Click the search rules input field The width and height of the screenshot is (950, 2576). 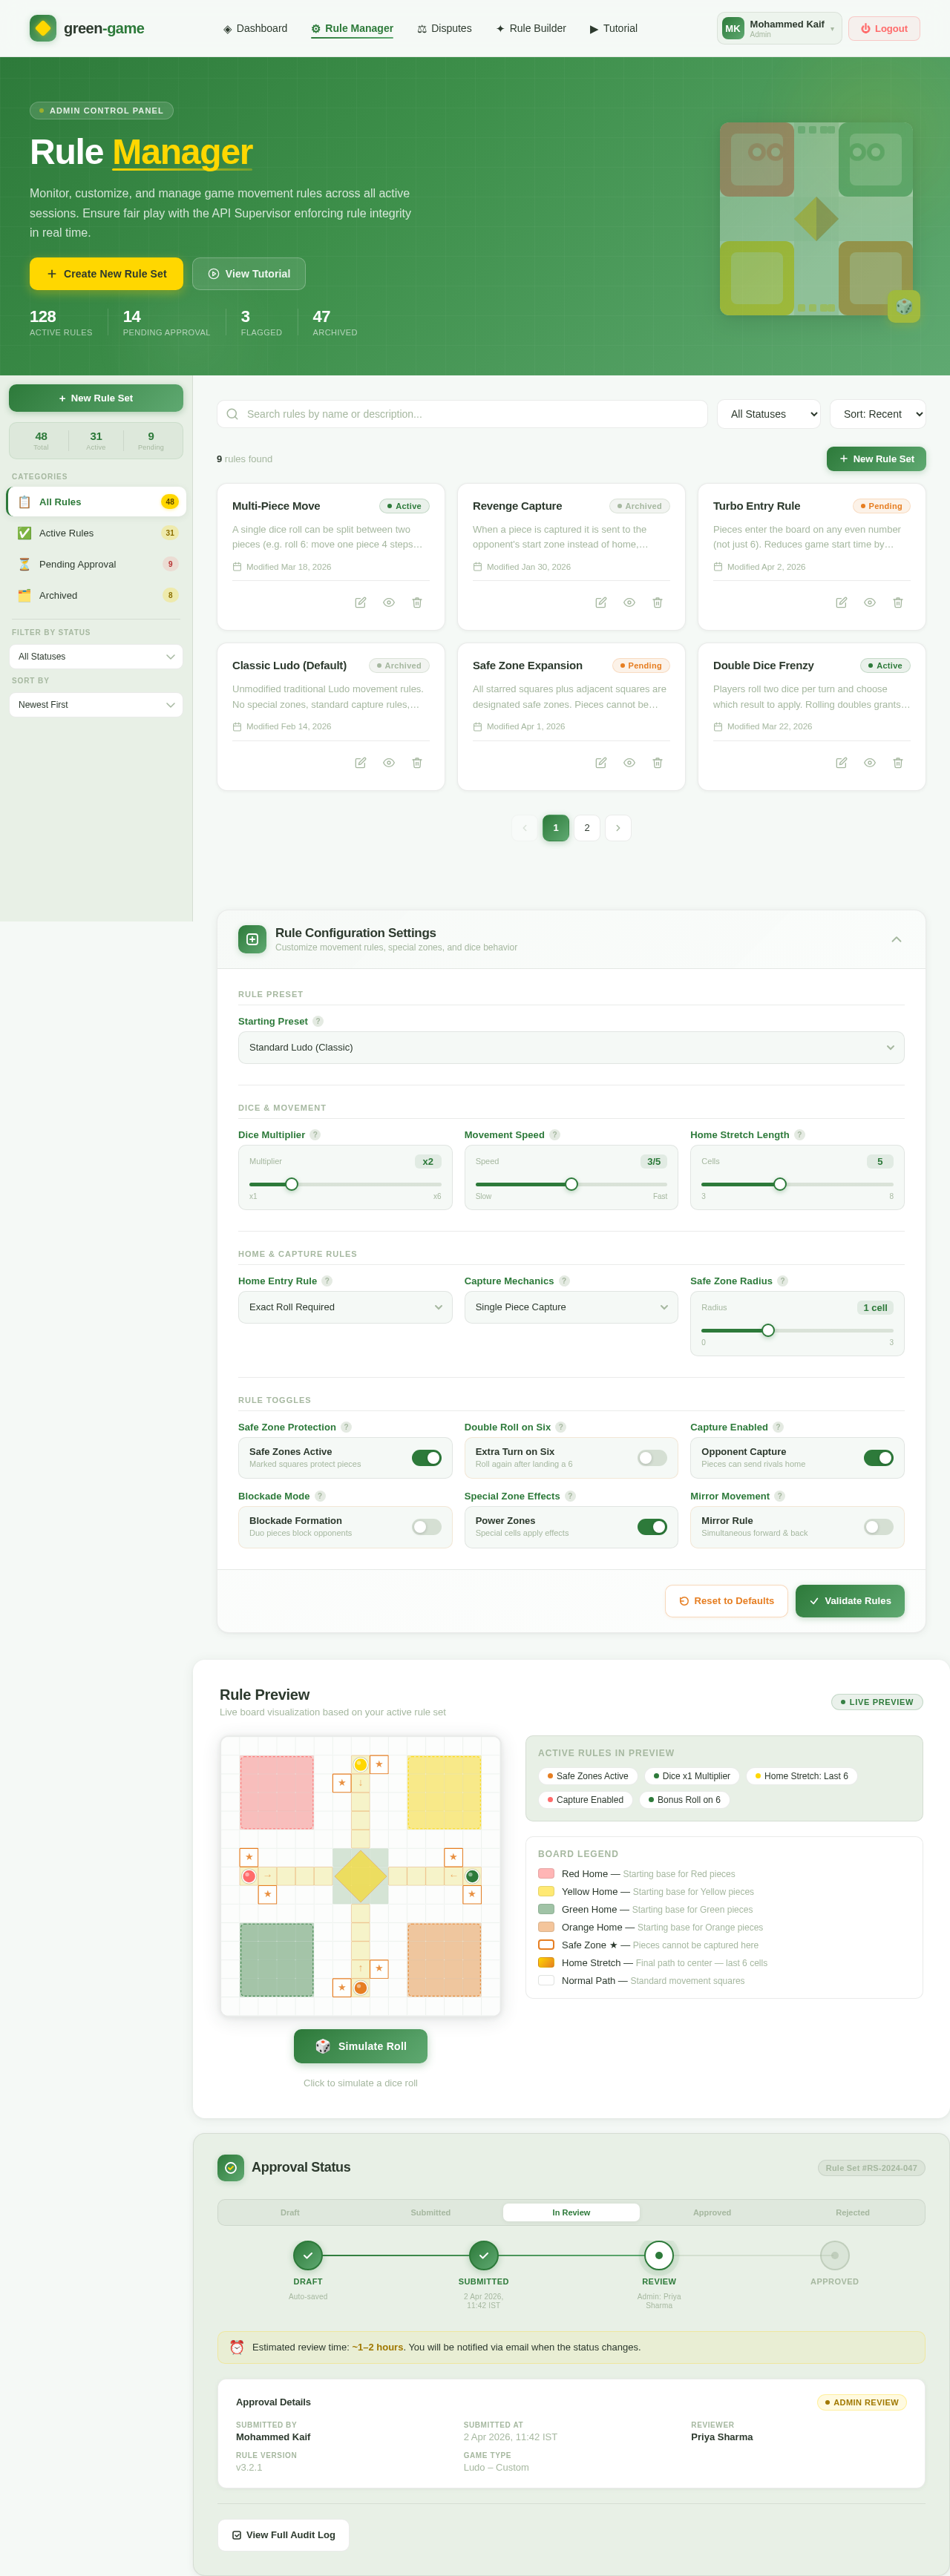462,414
